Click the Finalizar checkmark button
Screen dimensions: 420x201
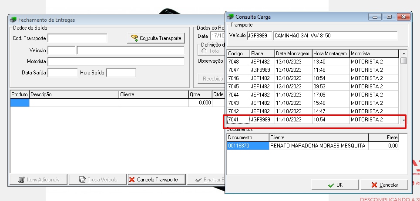(206, 180)
